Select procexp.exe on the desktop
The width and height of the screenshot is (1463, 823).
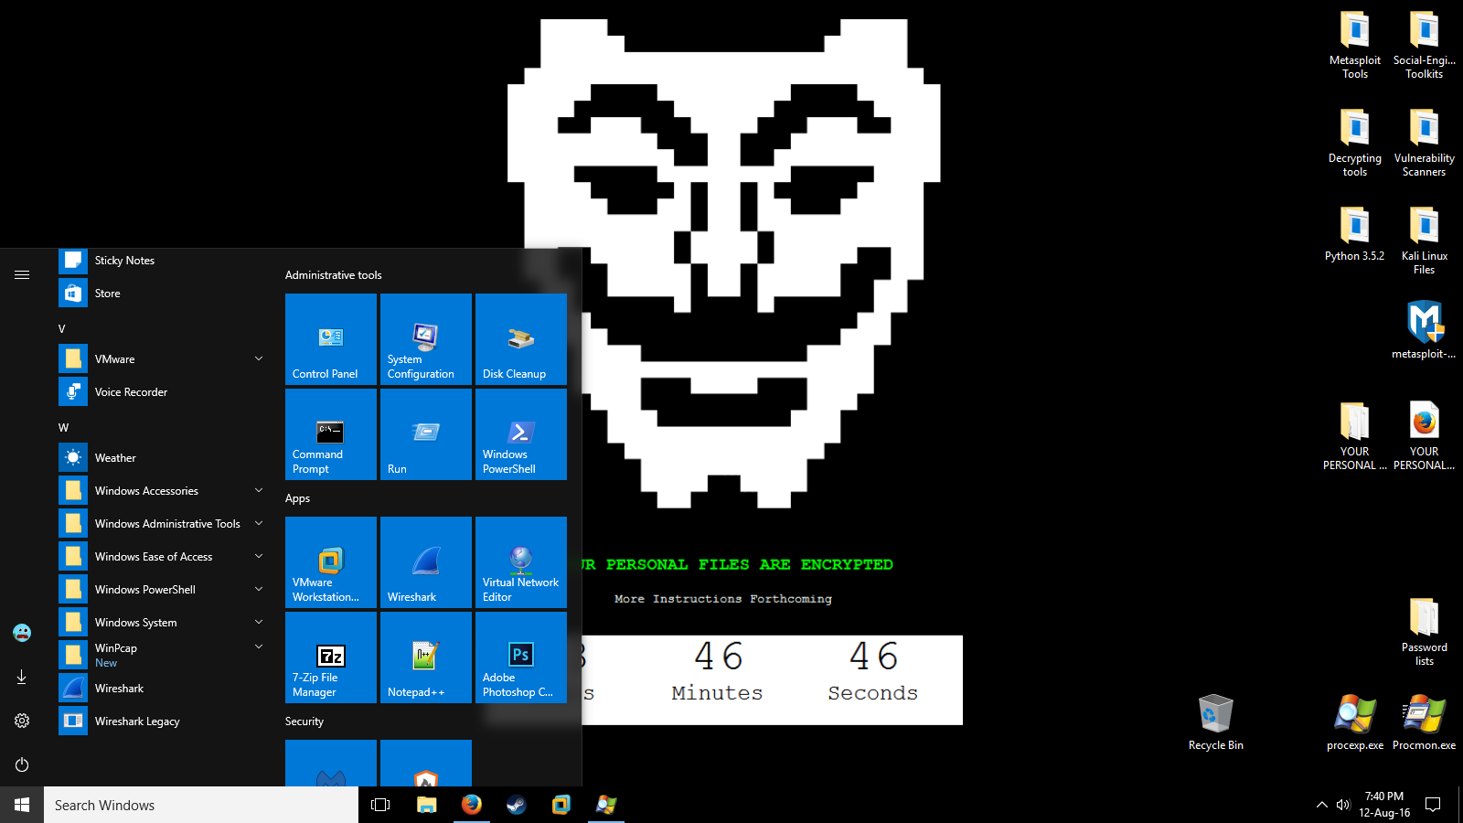(1355, 722)
